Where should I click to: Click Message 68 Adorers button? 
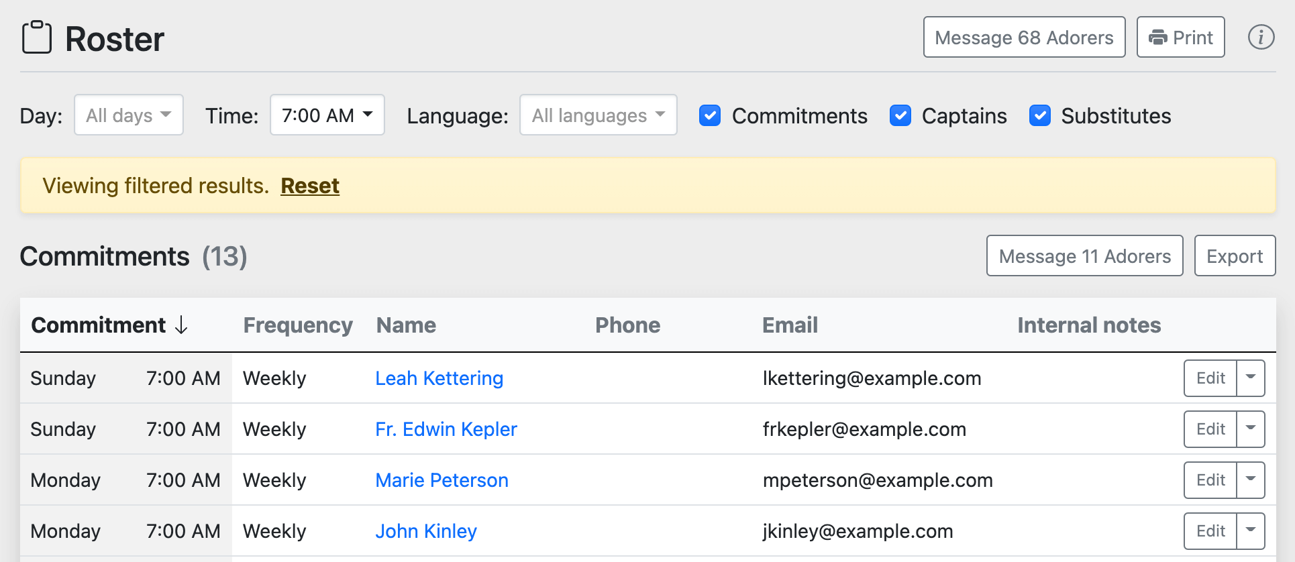click(x=1024, y=38)
